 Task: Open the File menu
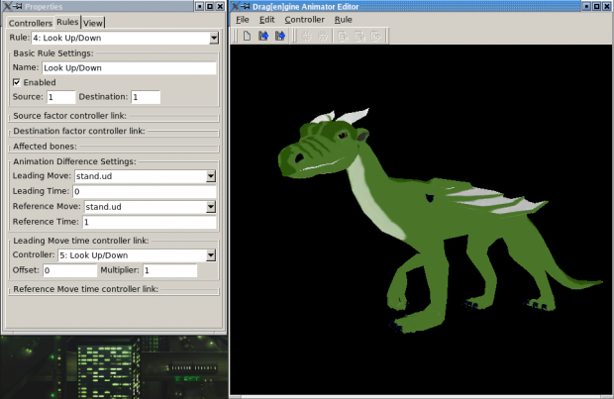[243, 20]
